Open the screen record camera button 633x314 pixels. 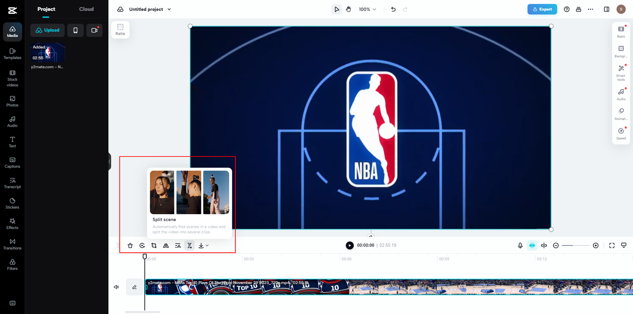click(94, 30)
